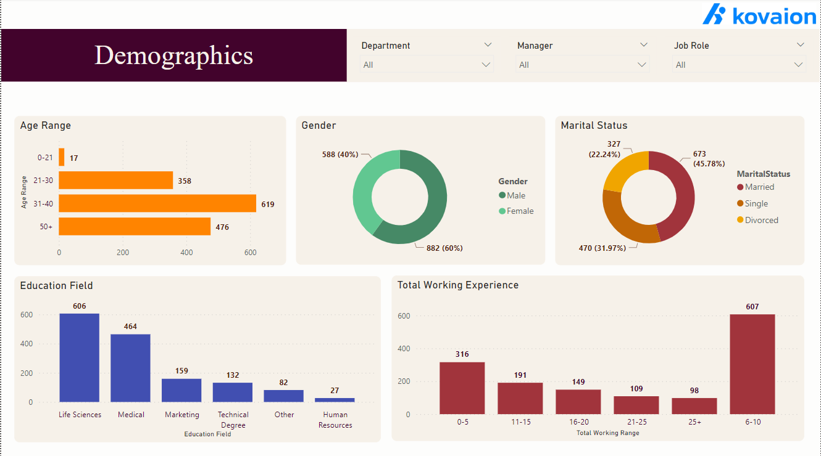
Task: Click the Marital Status chart title
Action: [594, 125]
